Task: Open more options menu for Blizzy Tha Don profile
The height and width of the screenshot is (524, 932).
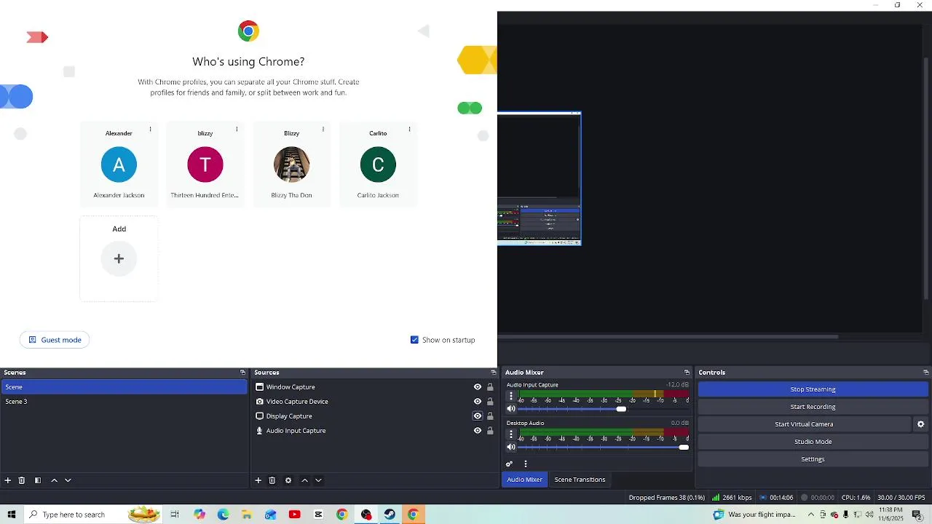Action: tap(323, 130)
